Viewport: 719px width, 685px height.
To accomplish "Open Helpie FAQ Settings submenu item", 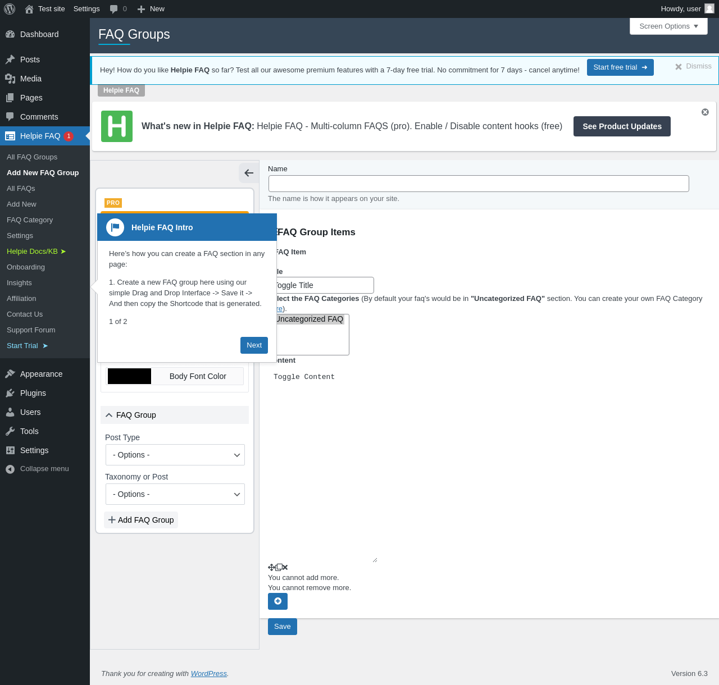I will [x=20, y=236].
